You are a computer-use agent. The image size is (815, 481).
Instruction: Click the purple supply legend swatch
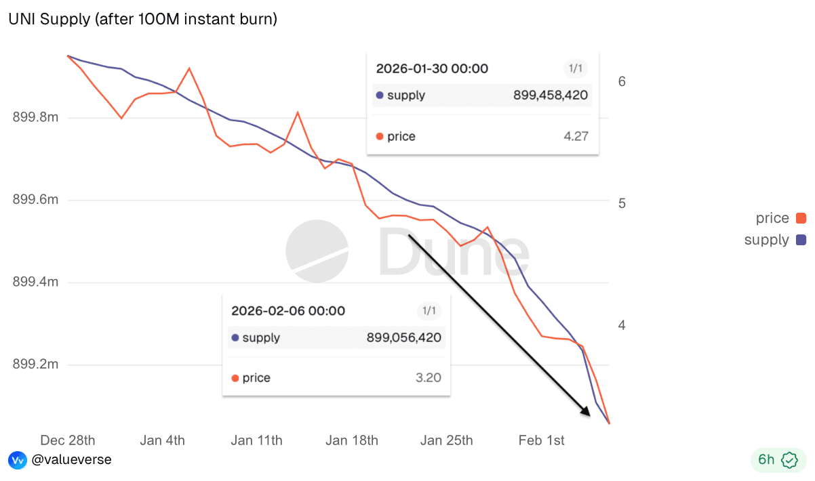801,240
